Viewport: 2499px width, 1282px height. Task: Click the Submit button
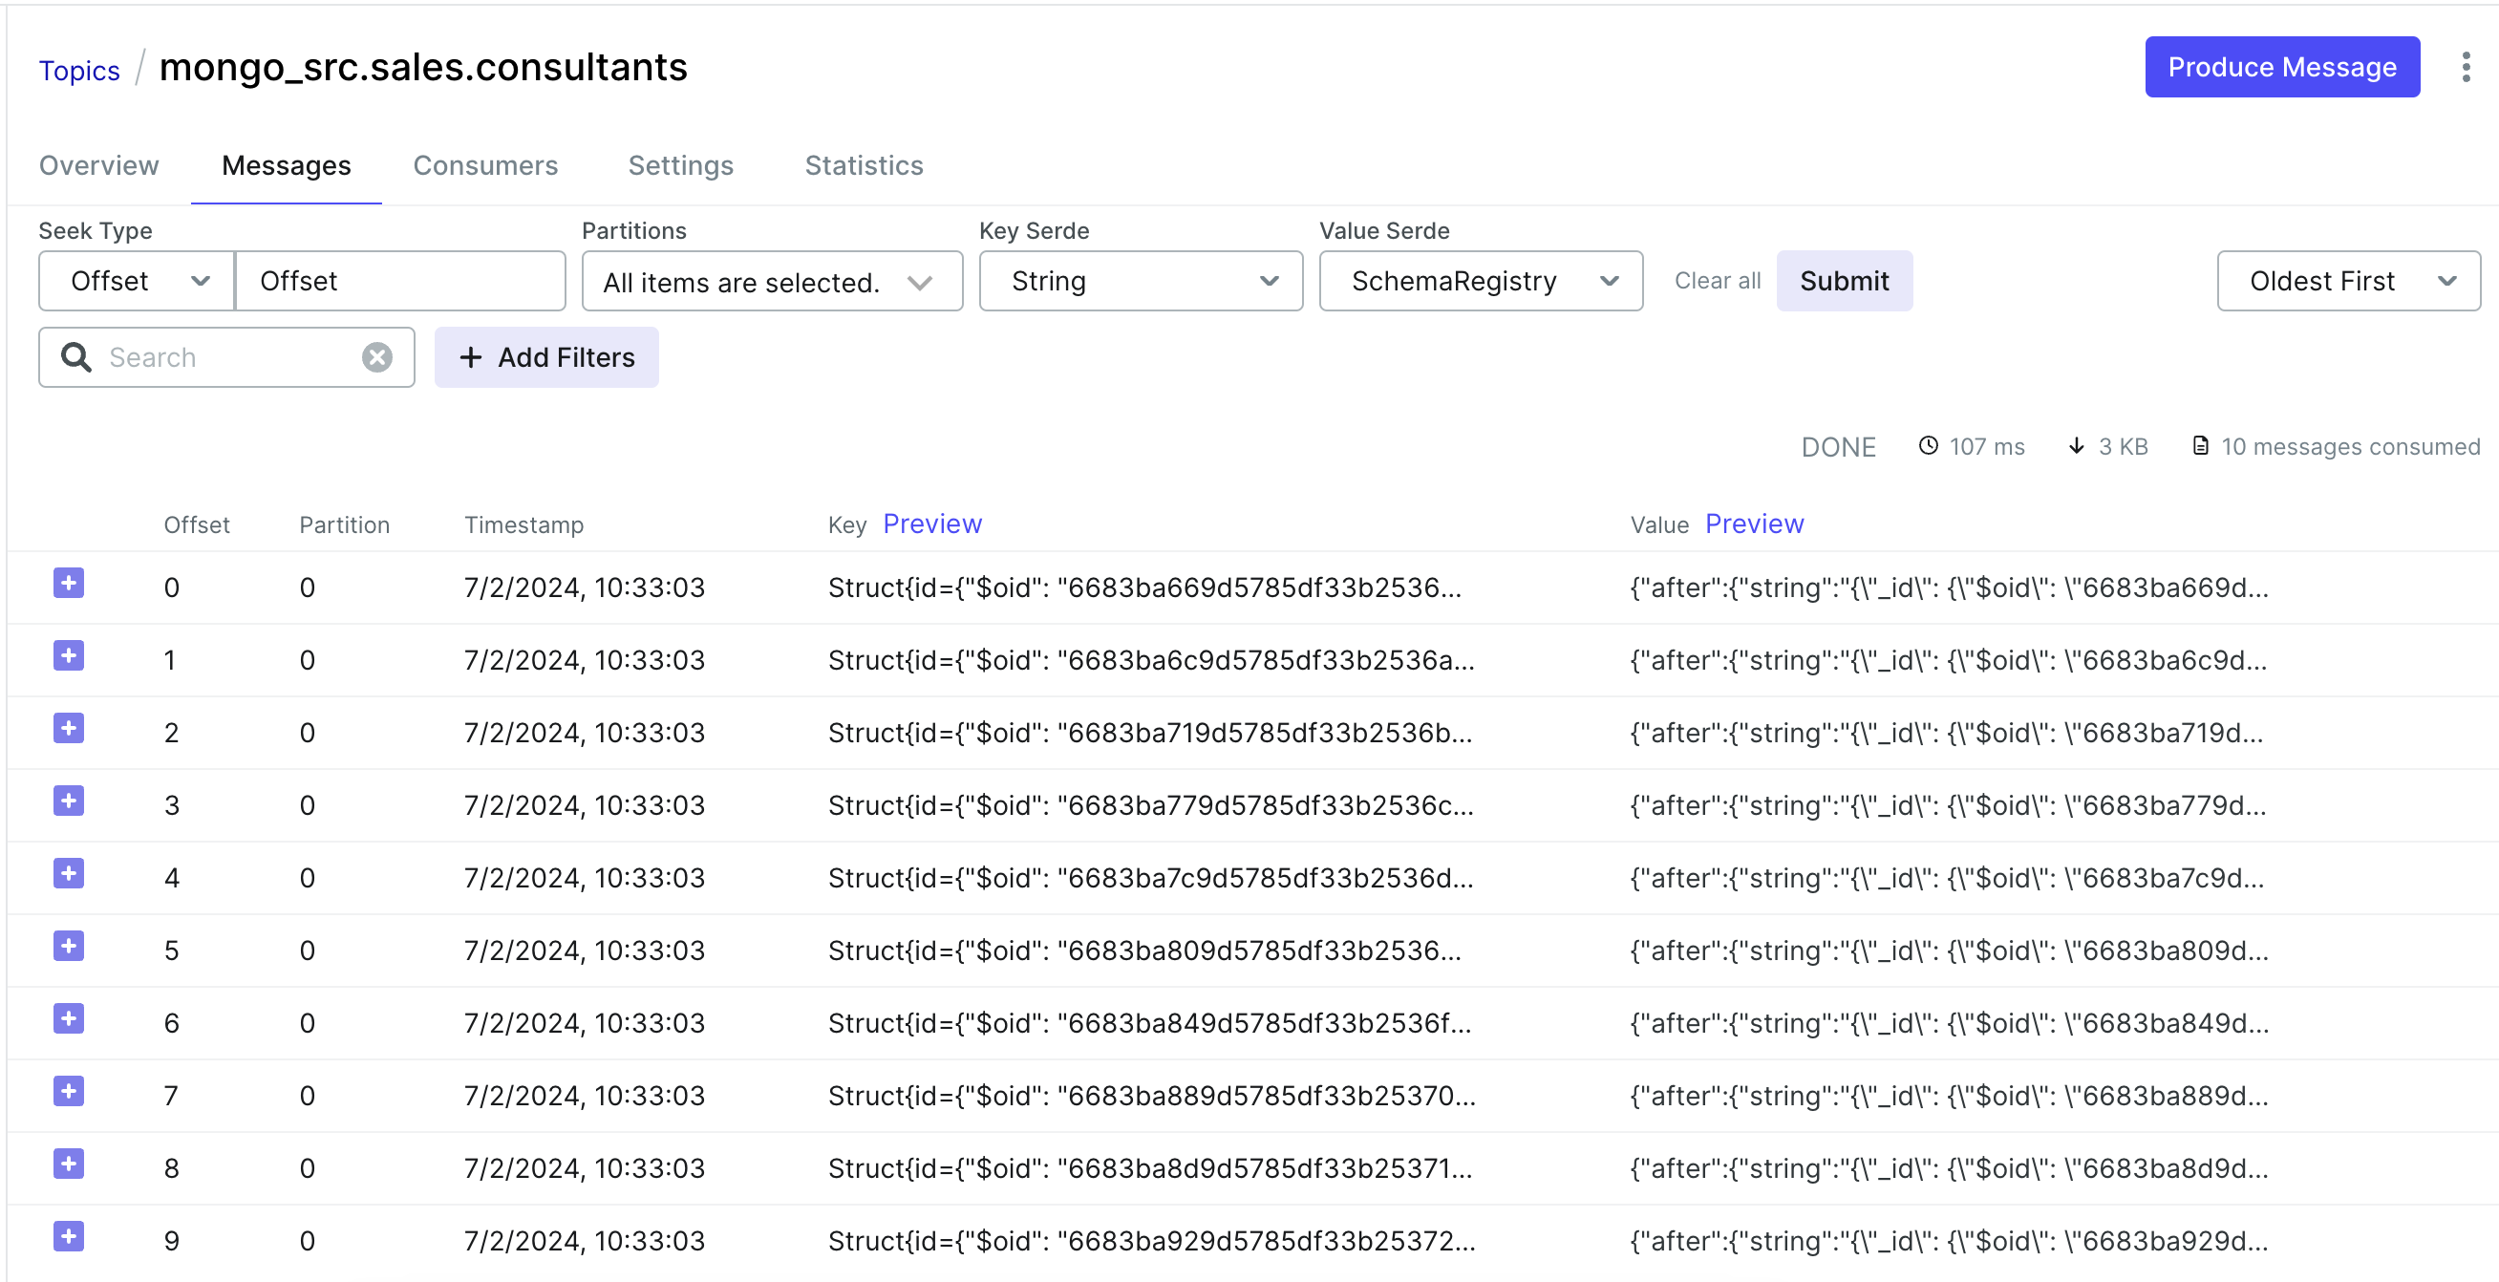(1844, 282)
